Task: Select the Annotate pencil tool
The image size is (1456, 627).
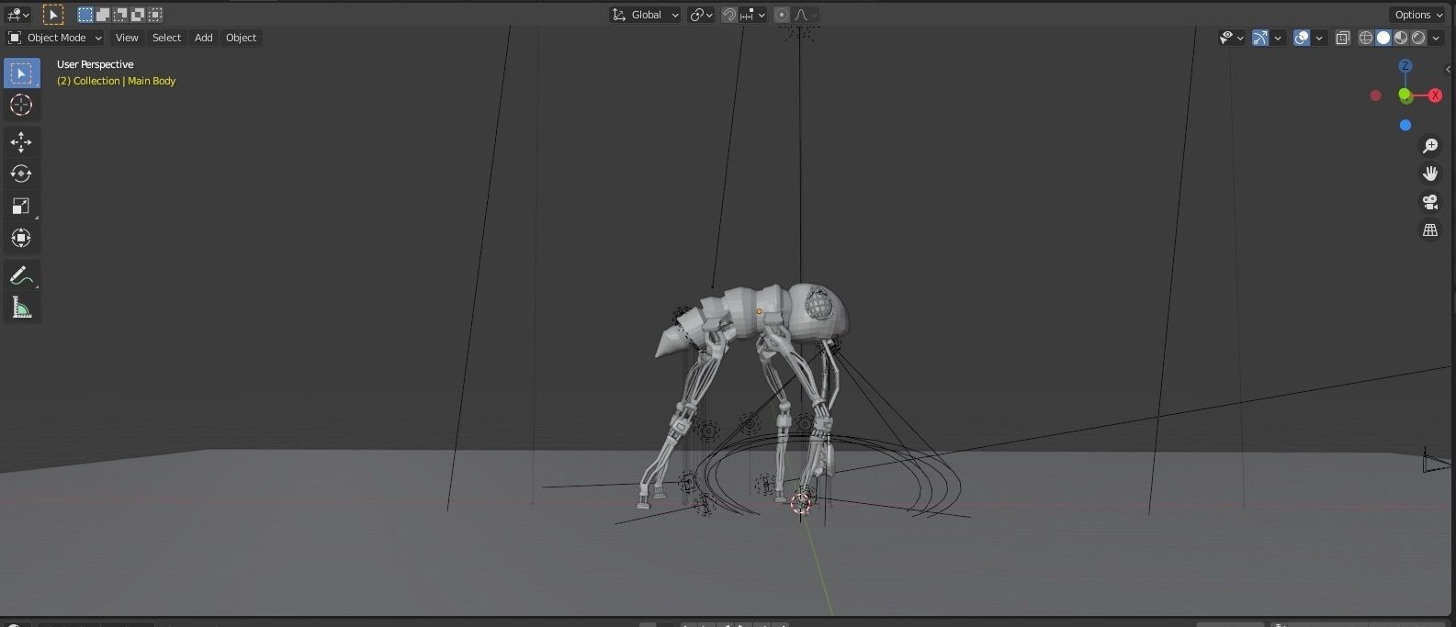Action: [x=21, y=275]
